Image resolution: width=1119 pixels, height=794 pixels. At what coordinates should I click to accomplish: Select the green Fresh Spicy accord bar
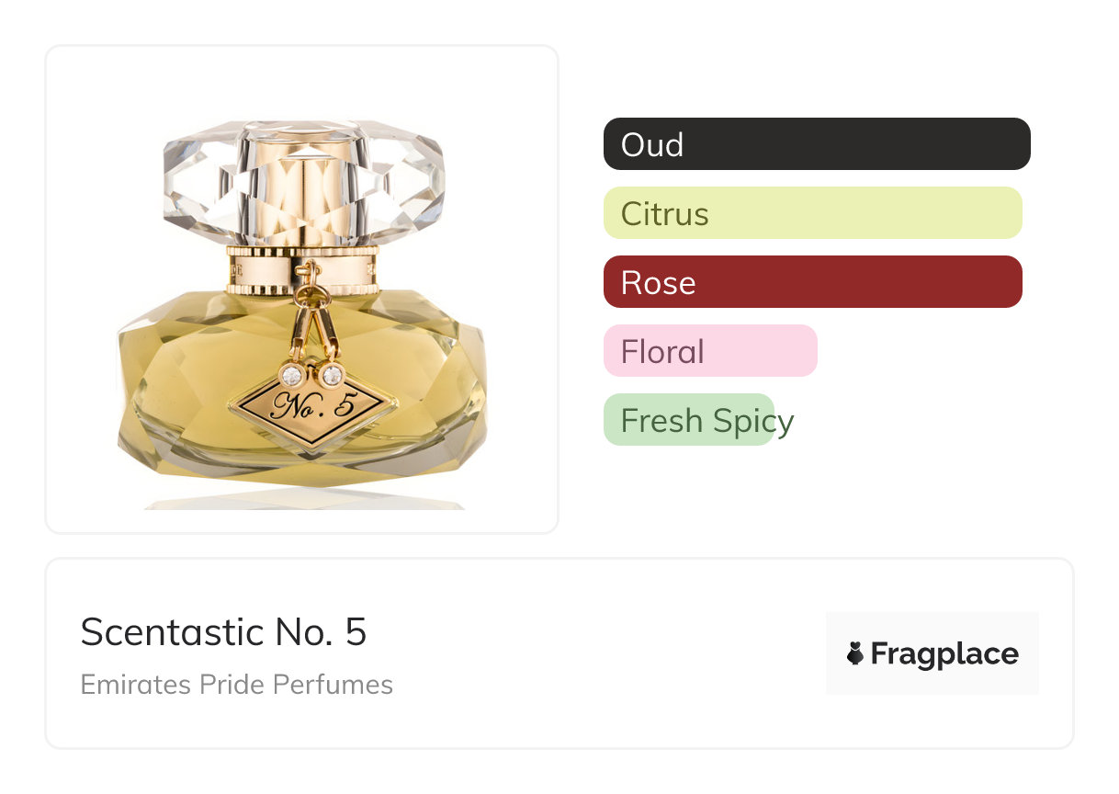(688, 420)
